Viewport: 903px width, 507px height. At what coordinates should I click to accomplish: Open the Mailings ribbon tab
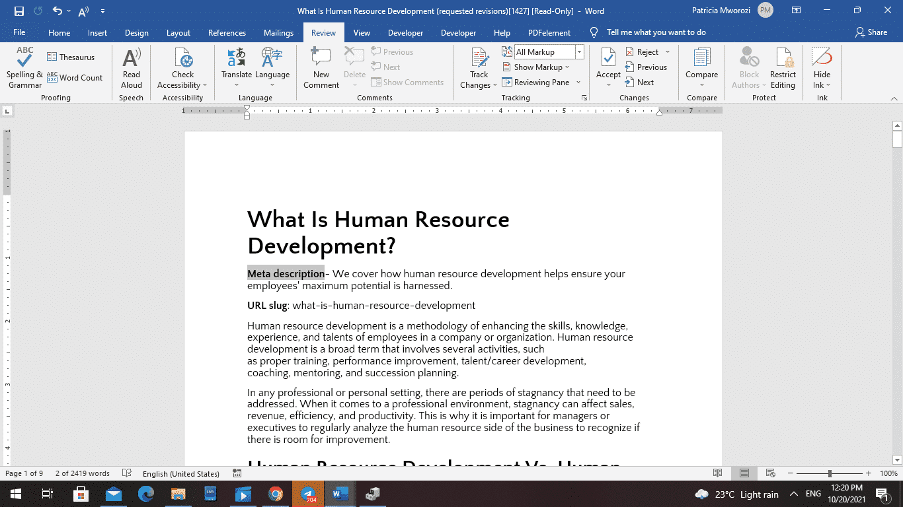pyautogui.click(x=278, y=32)
